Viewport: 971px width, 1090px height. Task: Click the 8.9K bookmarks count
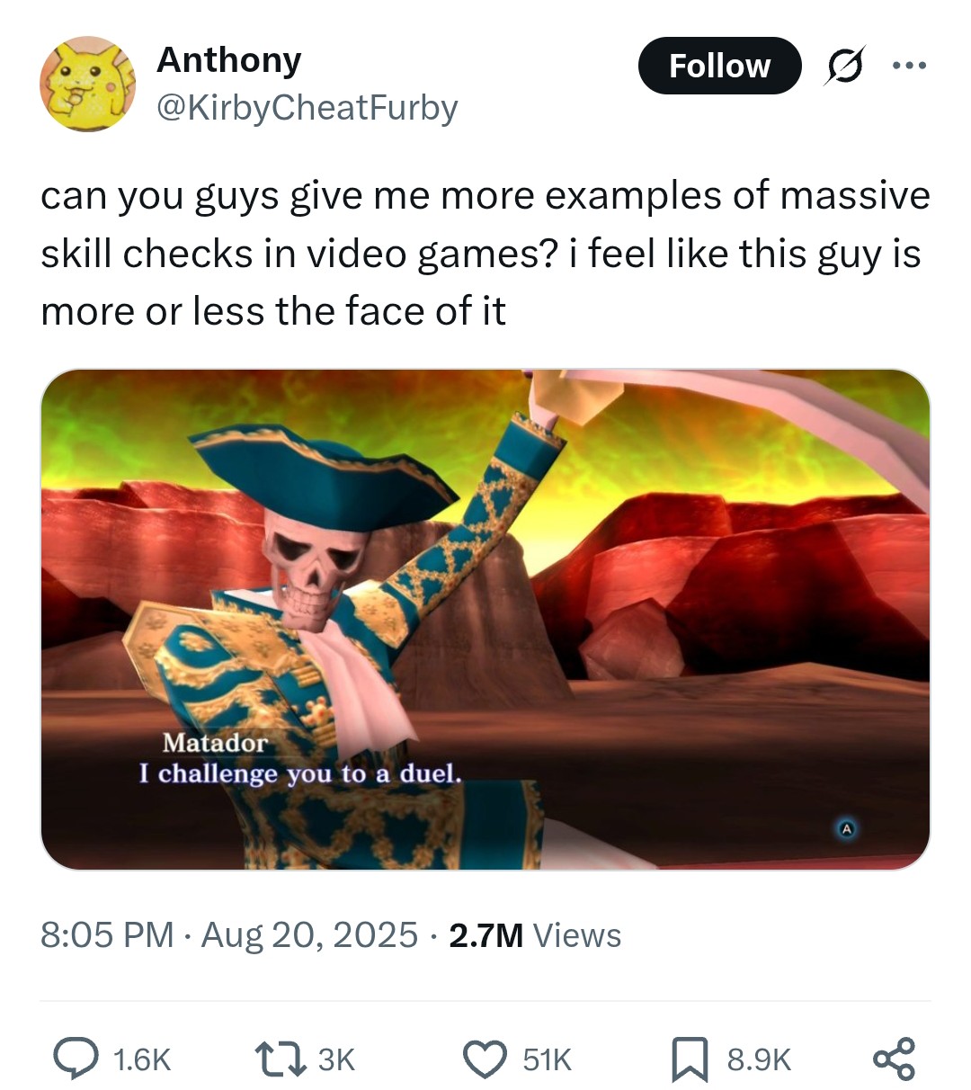point(759,1059)
